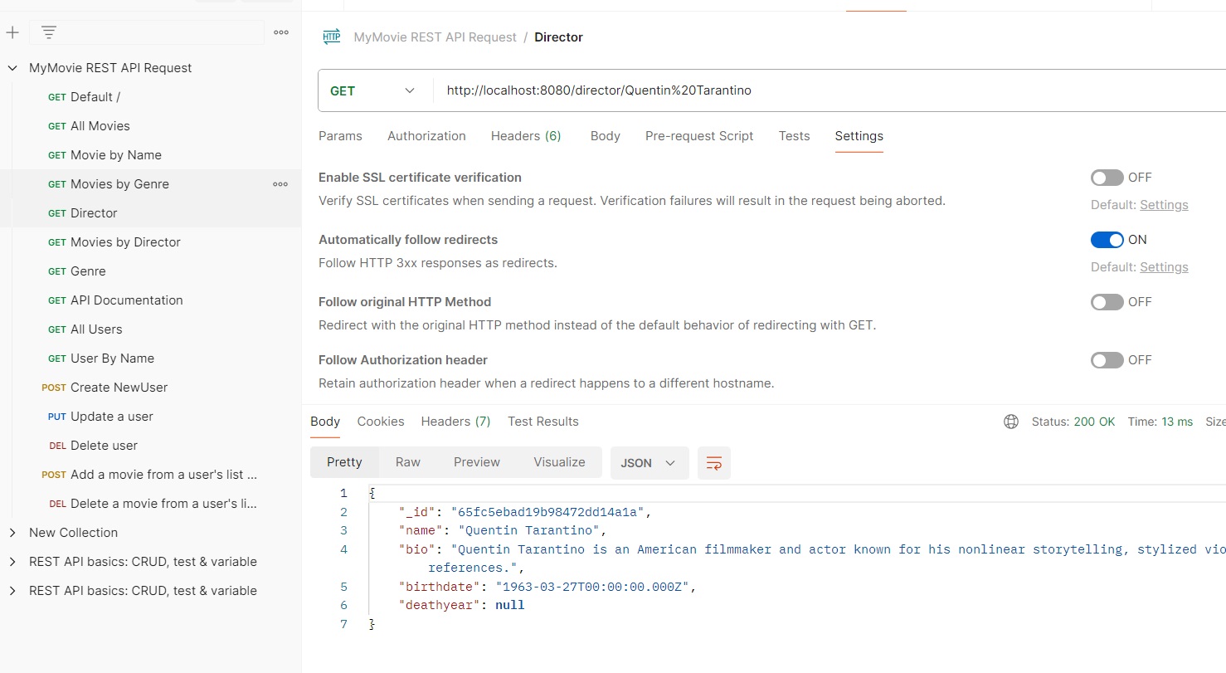This screenshot has height=673, width=1226.
Task: Click the request URL input field
Action: tap(829, 91)
